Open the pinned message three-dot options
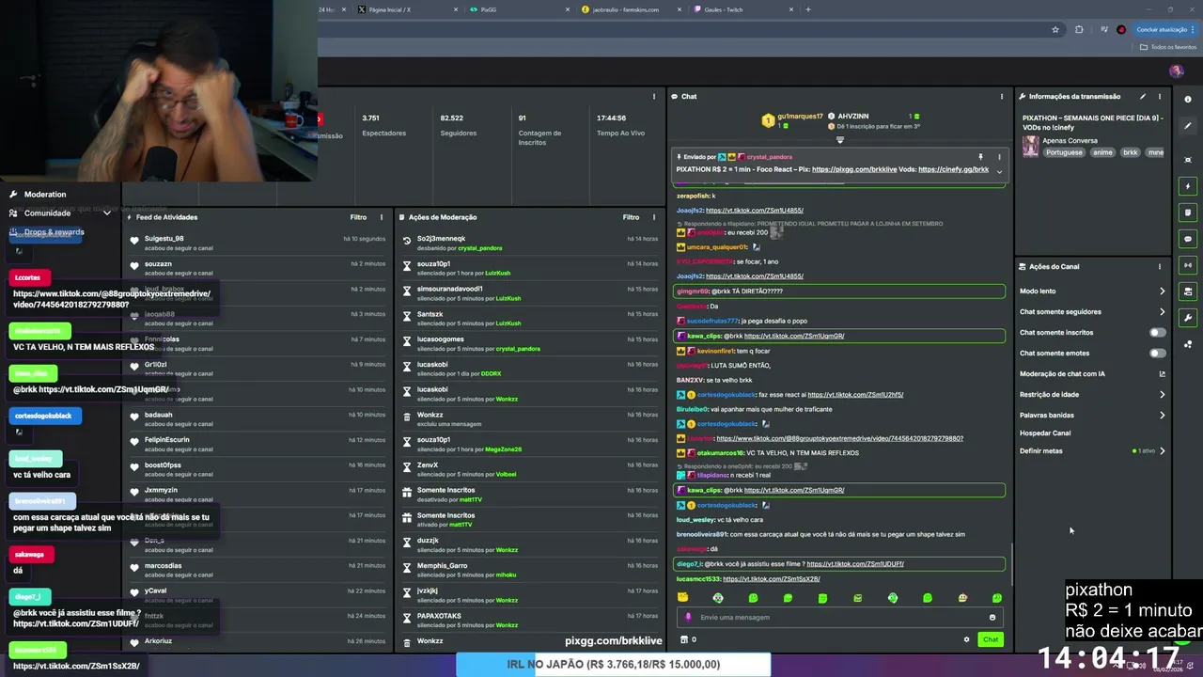Image resolution: width=1203 pixels, height=677 pixels. click(999, 157)
